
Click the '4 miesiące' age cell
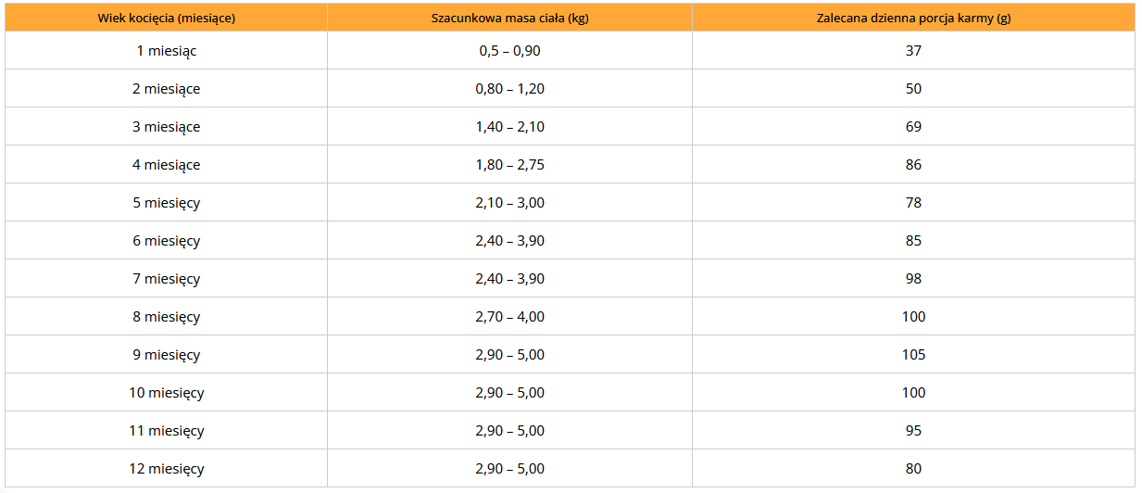click(167, 165)
